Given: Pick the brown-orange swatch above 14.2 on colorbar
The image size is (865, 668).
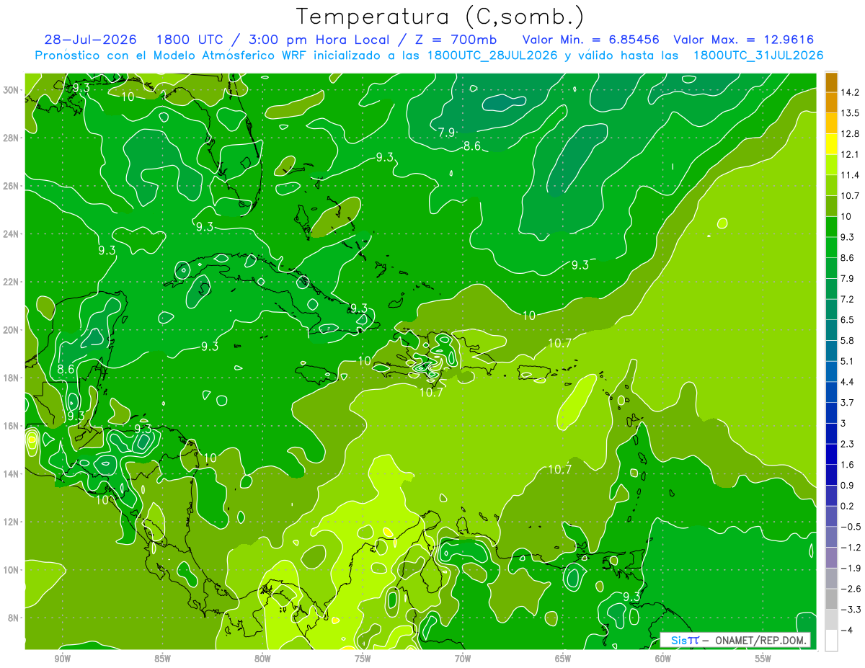Looking at the screenshot, I should pos(831,82).
